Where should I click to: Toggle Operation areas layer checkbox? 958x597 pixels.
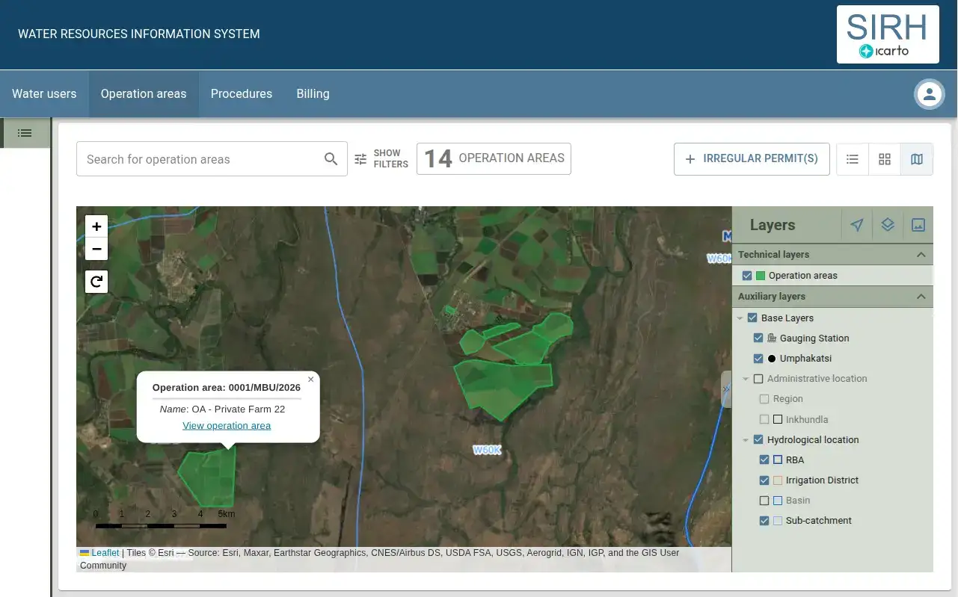[747, 276]
